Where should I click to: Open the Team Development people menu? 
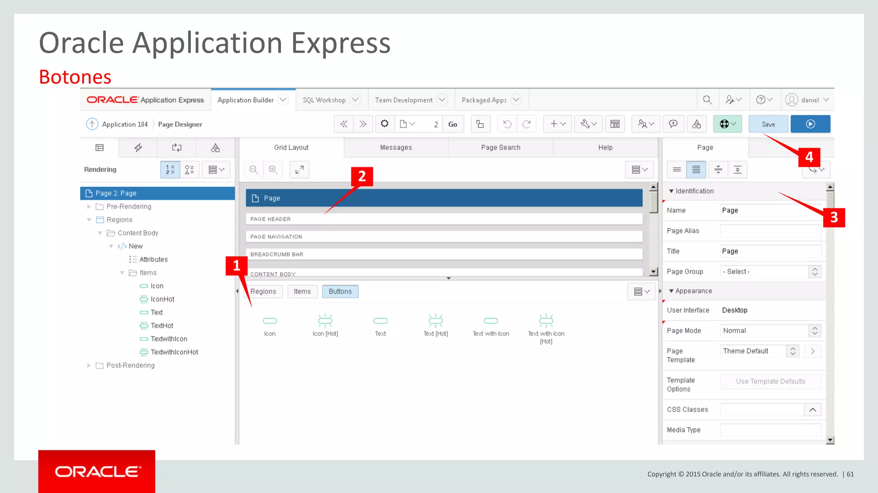(646, 124)
